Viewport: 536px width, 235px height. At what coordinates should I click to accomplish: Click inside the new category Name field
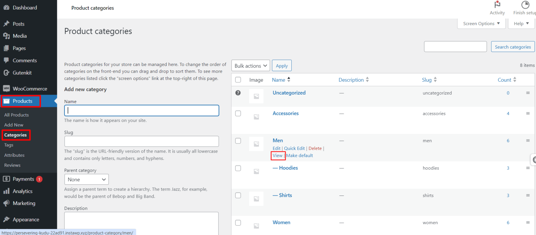click(x=141, y=110)
